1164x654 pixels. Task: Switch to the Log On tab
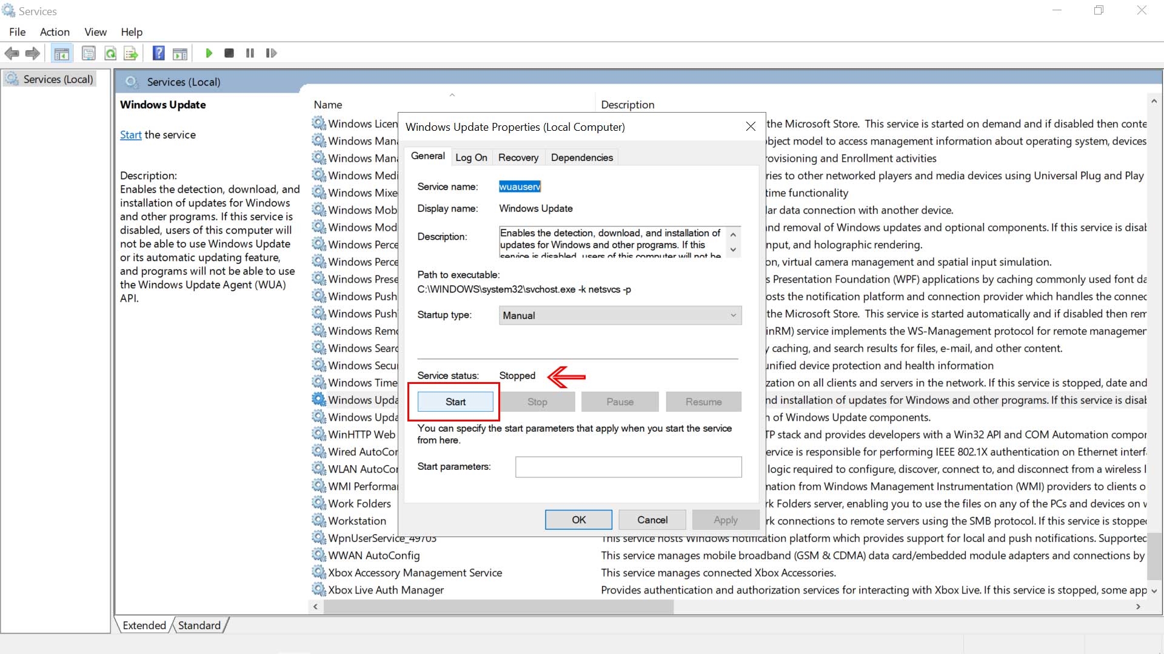click(x=471, y=157)
